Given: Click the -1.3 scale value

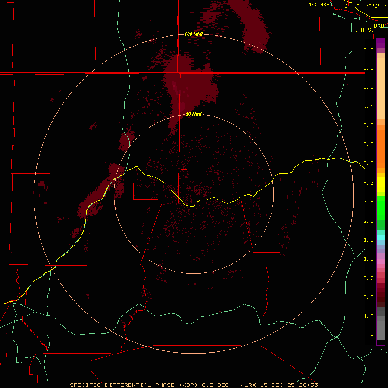Looking at the screenshot, I should pyautogui.click(x=367, y=316).
